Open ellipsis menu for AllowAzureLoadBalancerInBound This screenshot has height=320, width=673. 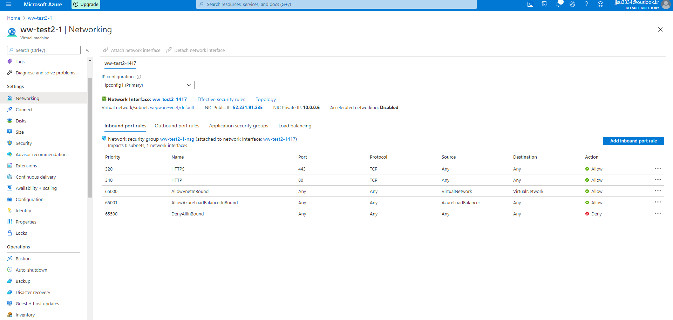(x=658, y=202)
